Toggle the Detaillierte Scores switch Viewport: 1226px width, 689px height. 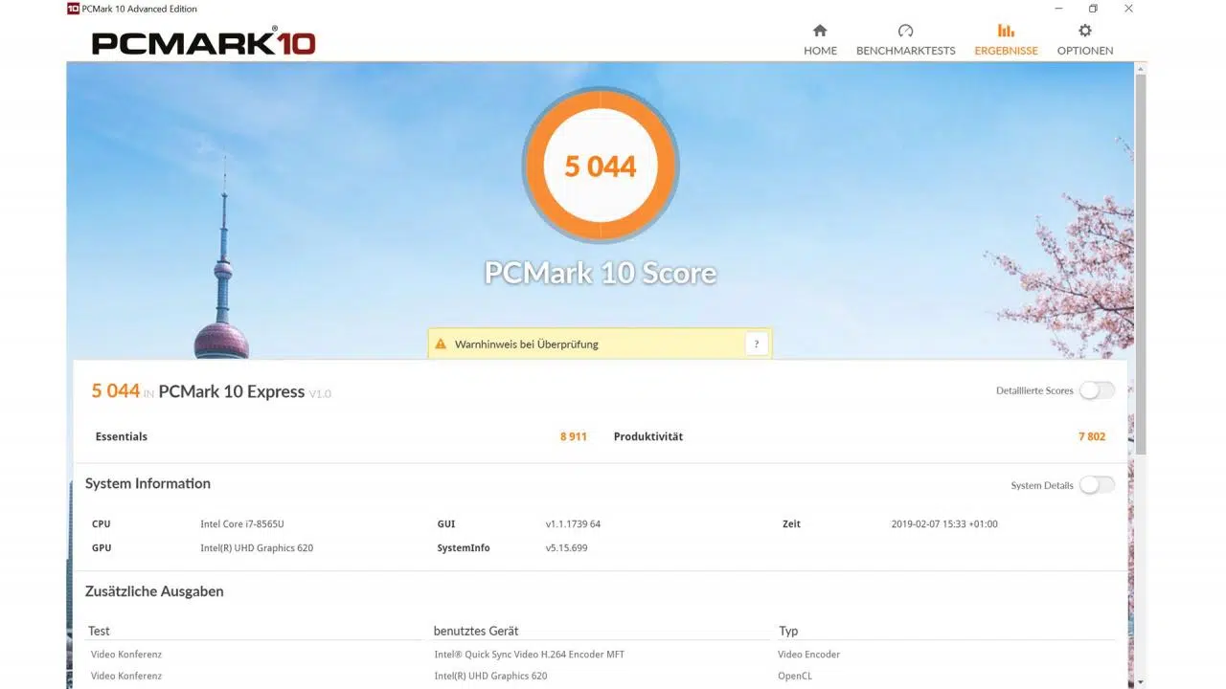coord(1097,390)
